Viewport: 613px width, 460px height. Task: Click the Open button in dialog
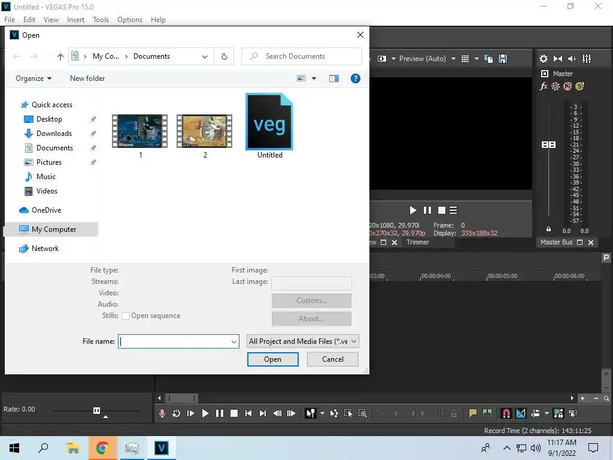273,359
